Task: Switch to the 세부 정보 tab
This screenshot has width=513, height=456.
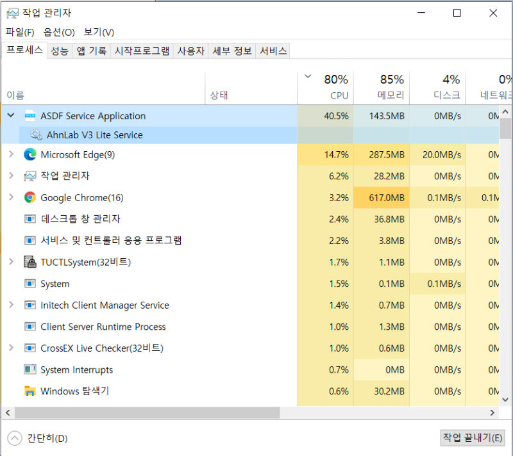Action: pyautogui.click(x=232, y=51)
